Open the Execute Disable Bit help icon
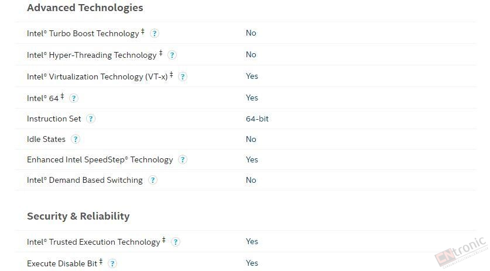The height and width of the screenshot is (271, 490). click(112, 263)
